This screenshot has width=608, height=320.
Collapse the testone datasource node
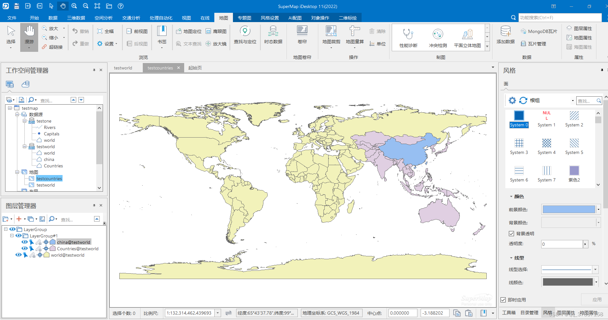[24, 121]
